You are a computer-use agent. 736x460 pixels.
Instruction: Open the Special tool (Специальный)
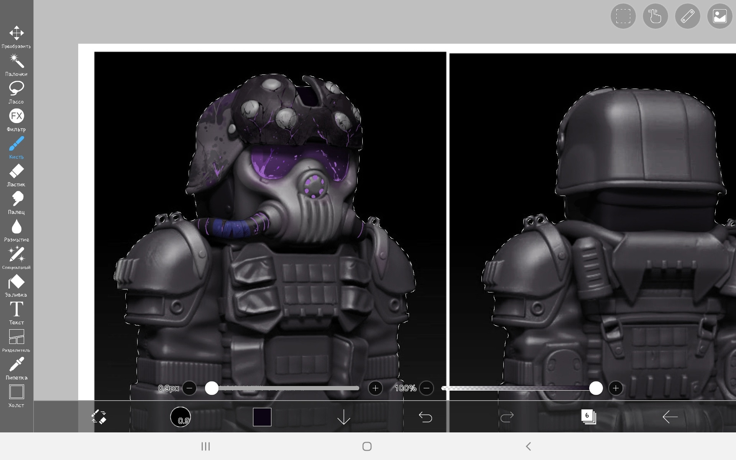[16, 258]
